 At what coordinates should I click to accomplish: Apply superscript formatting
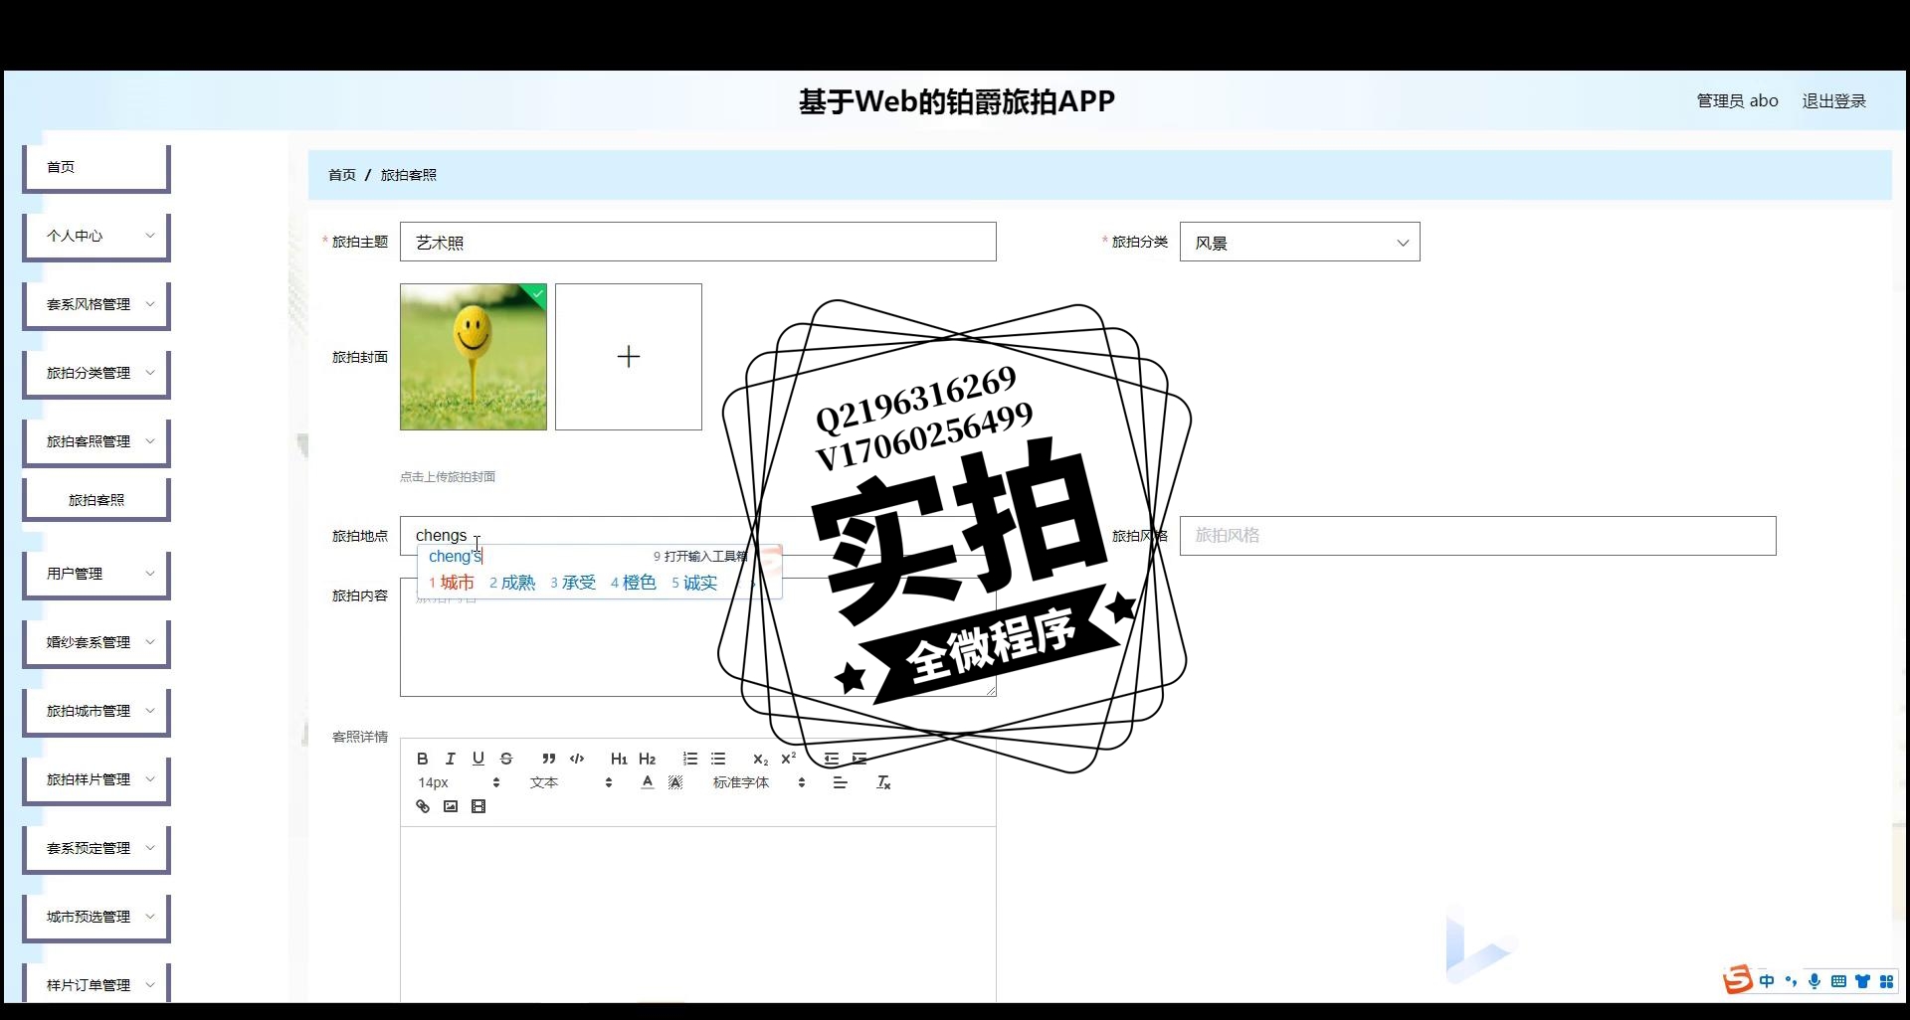(x=789, y=759)
